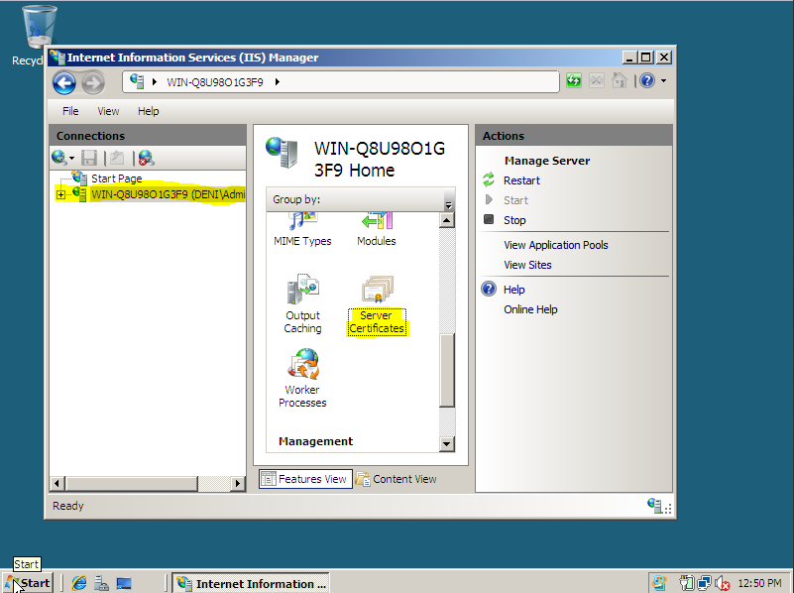This screenshot has width=794, height=593.
Task: Open Server Manager from quick launch
Action: point(101,583)
